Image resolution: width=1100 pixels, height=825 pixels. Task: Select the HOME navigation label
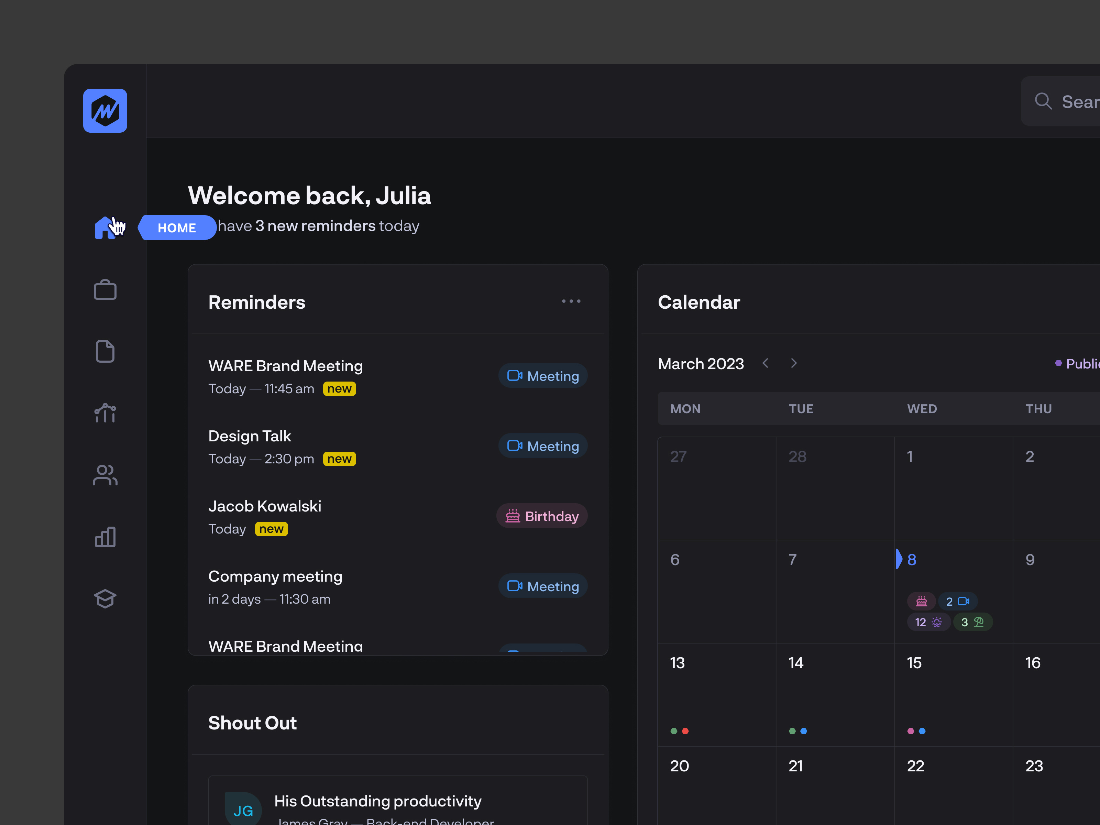[x=177, y=227]
